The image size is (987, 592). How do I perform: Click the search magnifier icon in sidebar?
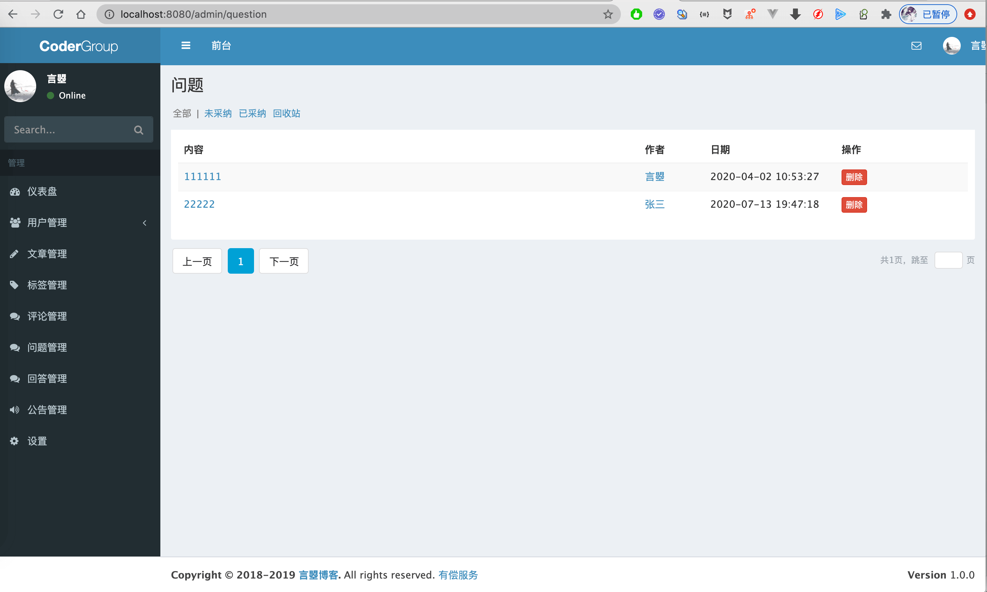pyautogui.click(x=139, y=130)
